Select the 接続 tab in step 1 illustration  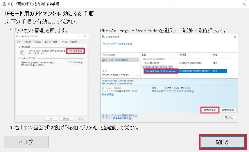tap(55, 42)
